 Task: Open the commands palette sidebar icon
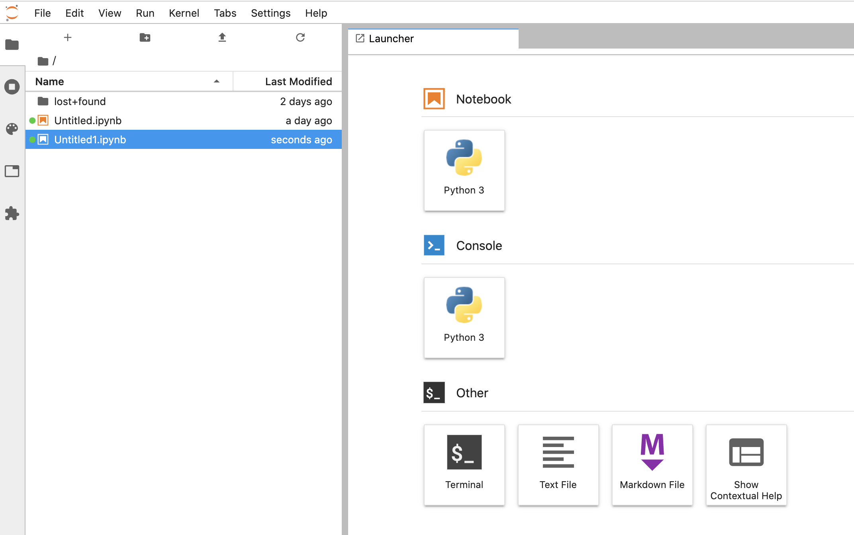[12, 129]
